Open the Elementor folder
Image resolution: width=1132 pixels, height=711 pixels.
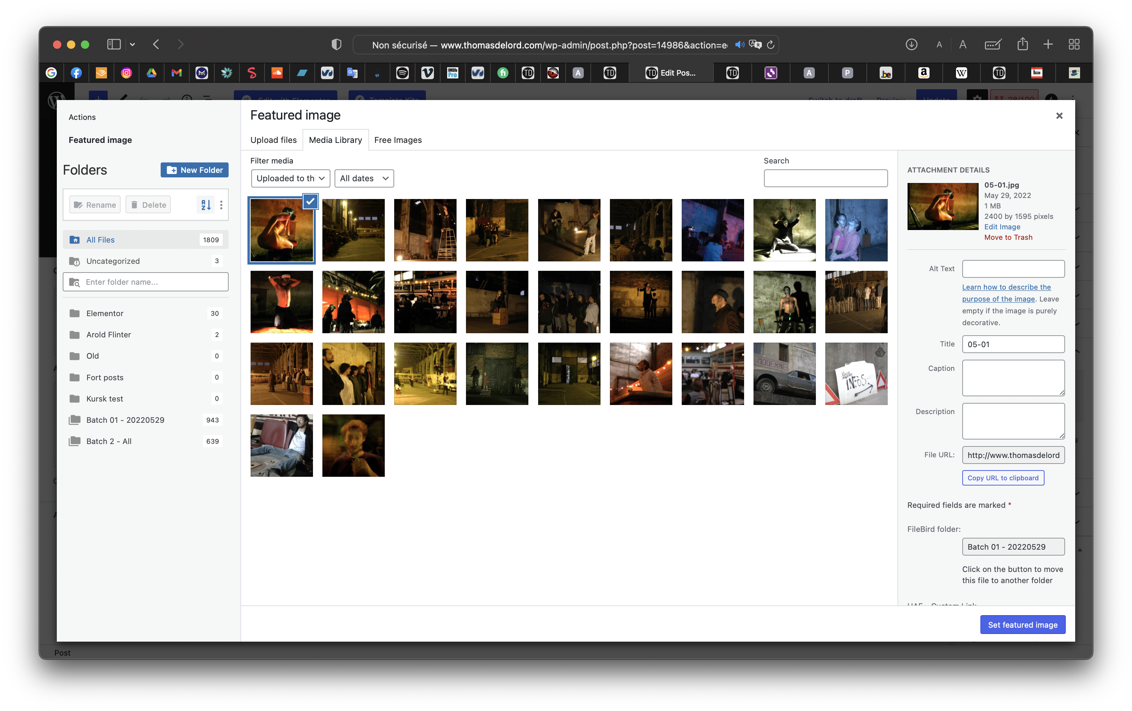[146, 313]
